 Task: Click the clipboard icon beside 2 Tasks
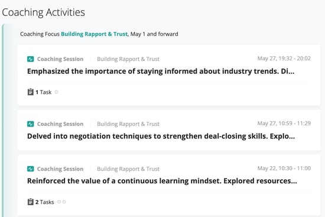[31, 202]
